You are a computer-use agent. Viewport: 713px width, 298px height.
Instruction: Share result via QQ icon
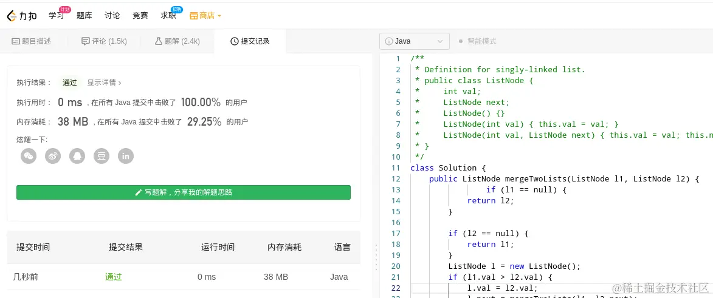click(77, 156)
